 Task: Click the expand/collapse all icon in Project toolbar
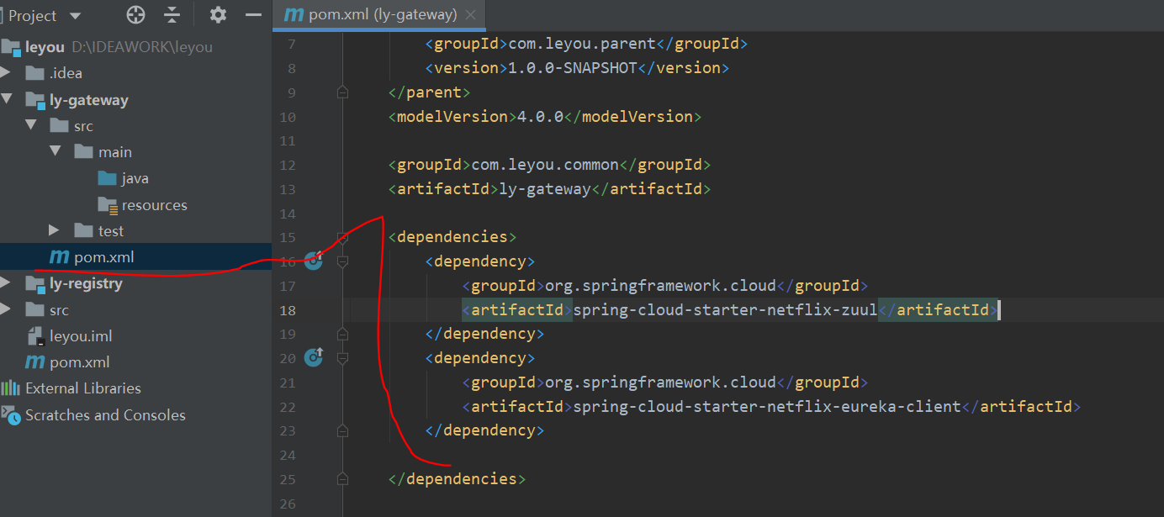tap(172, 15)
